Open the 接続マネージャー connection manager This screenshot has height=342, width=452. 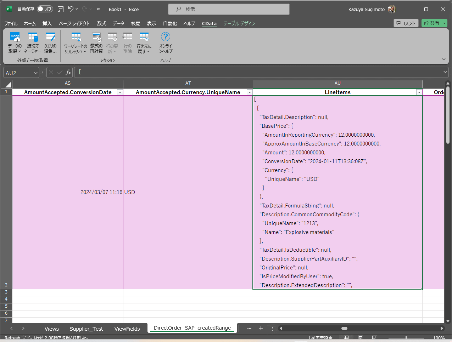coord(33,43)
